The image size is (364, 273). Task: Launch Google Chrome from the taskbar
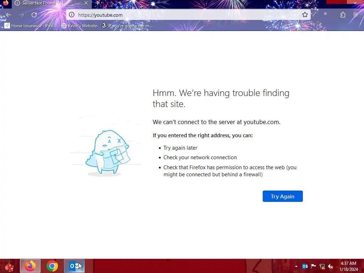tap(52, 266)
